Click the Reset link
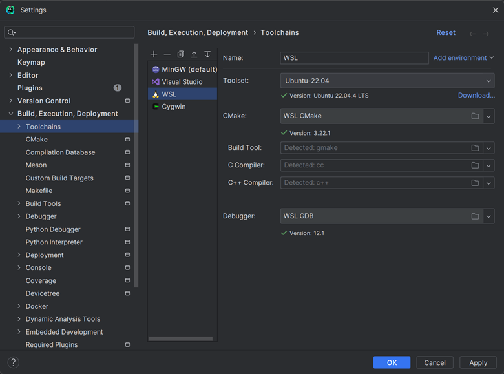The image size is (504, 374). coord(446,33)
